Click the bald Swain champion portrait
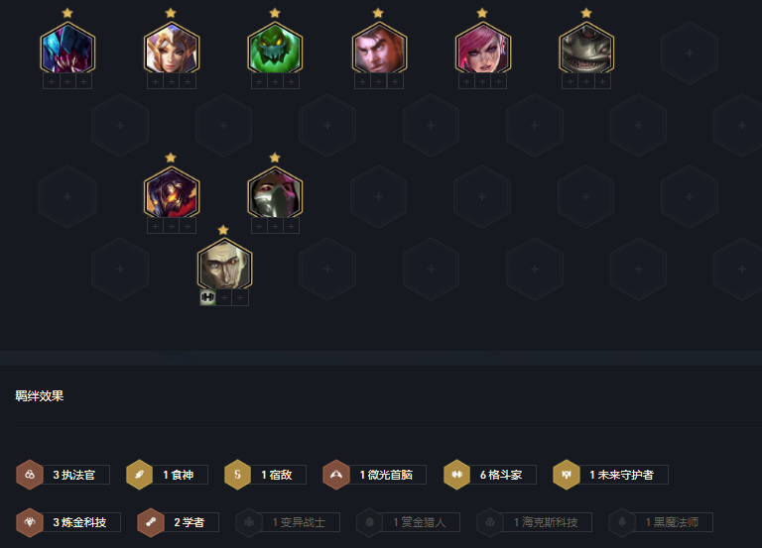The width and height of the screenshot is (762, 548). pos(224,267)
